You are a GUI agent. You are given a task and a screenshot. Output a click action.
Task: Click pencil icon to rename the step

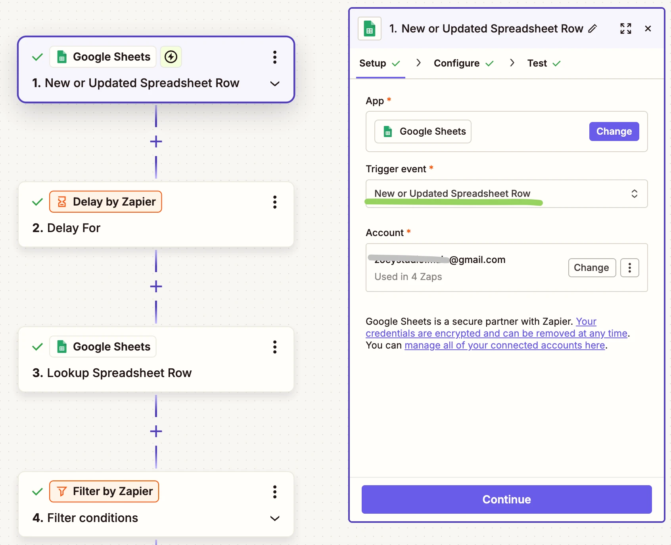click(592, 29)
